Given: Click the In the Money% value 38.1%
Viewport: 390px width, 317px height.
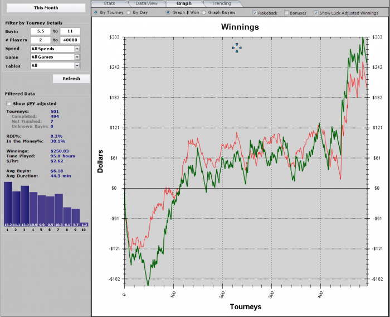Looking at the screenshot, I should [x=58, y=141].
